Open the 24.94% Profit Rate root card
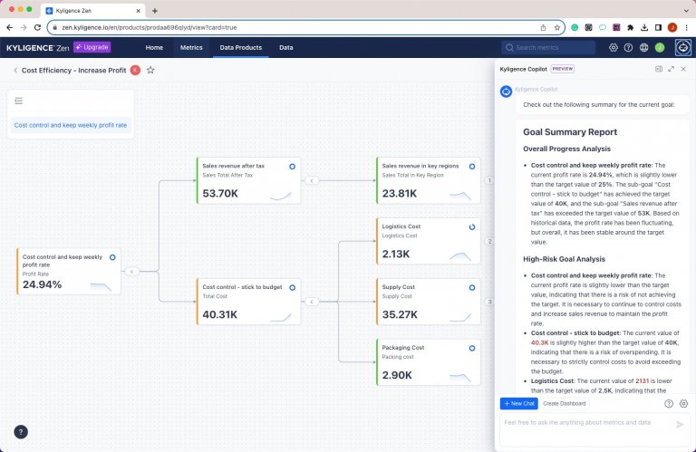The width and height of the screenshot is (696, 452). pos(68,272)
